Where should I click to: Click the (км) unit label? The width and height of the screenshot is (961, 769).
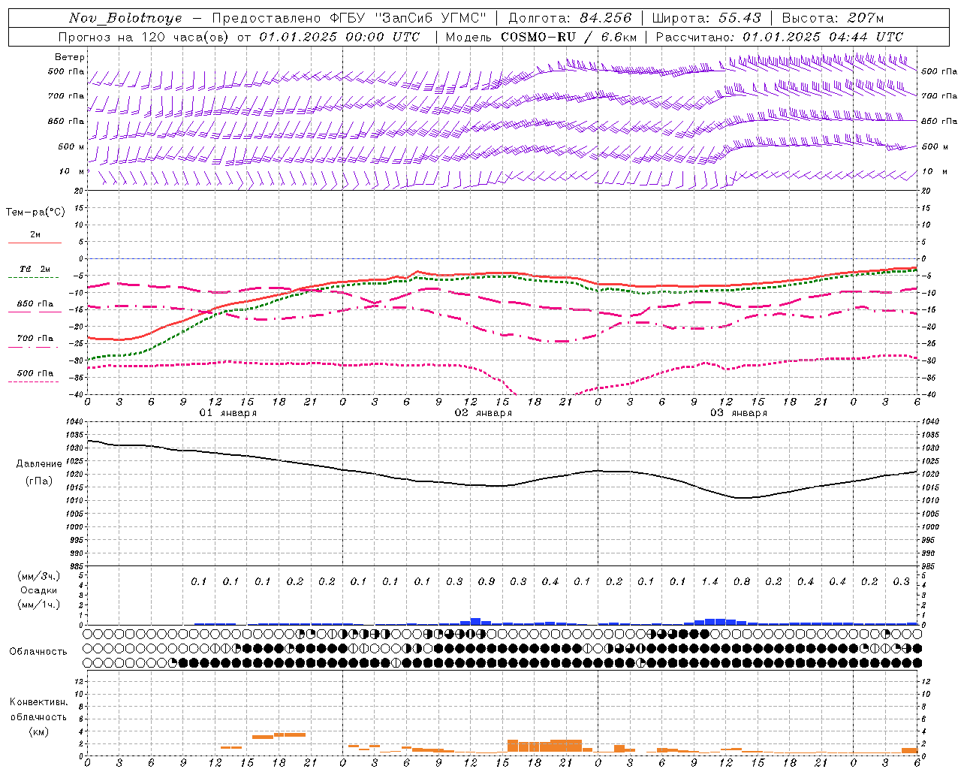click(x=38, y=731)
